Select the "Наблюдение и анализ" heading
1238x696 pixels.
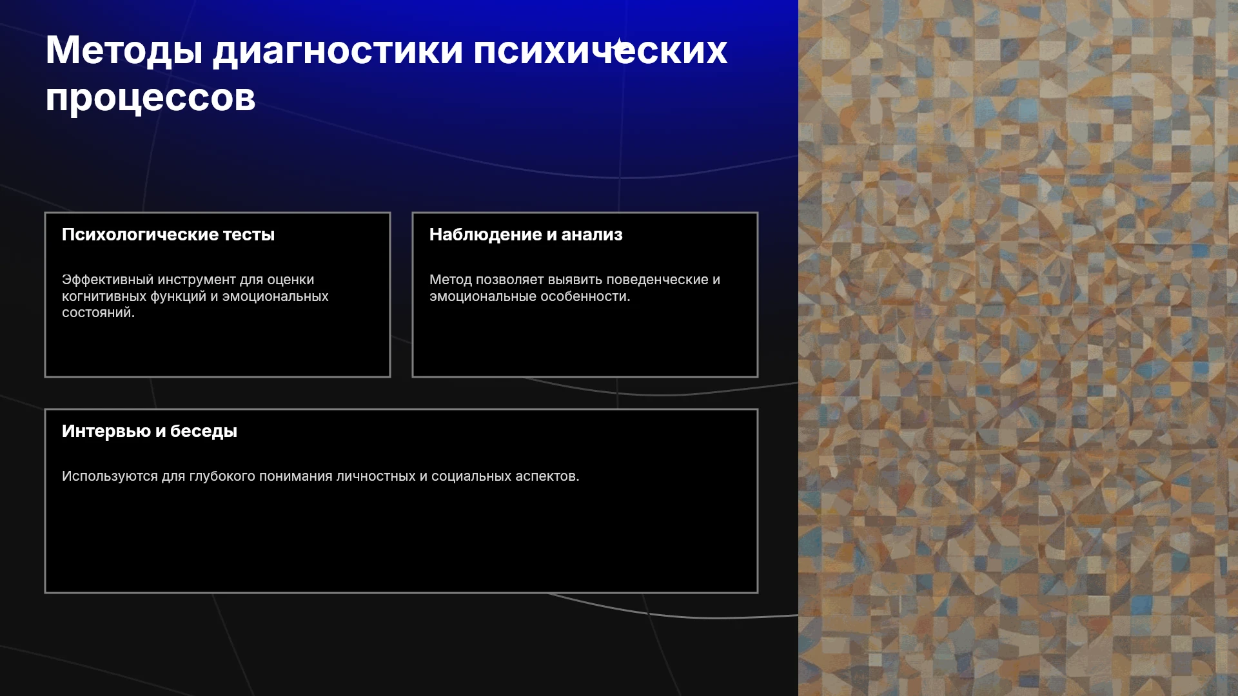click(x=526, y=235)
